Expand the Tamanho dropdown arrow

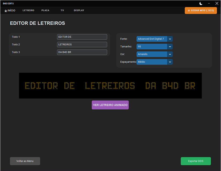tap(170, 47)
